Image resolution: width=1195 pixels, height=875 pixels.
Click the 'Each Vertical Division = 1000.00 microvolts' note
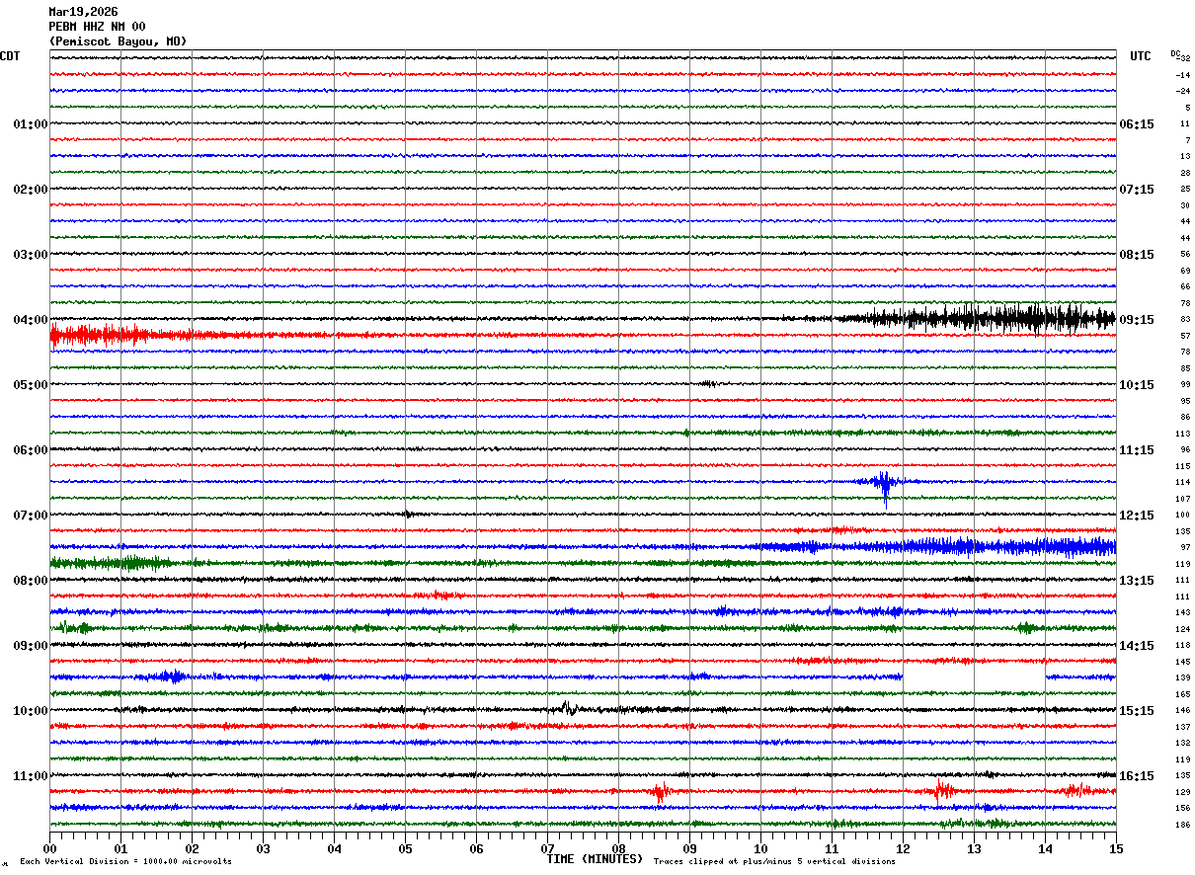click(x=125, y=862)
